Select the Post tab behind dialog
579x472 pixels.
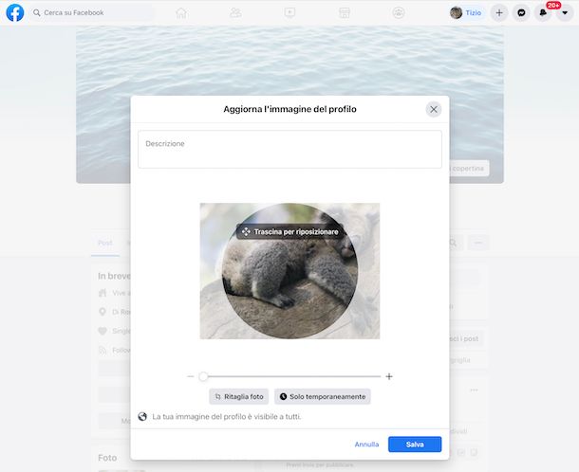[x=105, y=243]
